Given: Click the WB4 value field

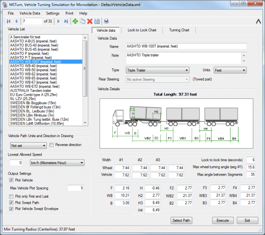Looking at the screenshot, I should click(x=248, y=195).
